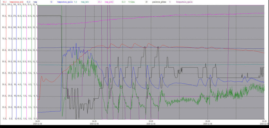Select the 18.9 Y-axis tick label
This screenshot has width=269, height=128.
(x=30, y=16)
